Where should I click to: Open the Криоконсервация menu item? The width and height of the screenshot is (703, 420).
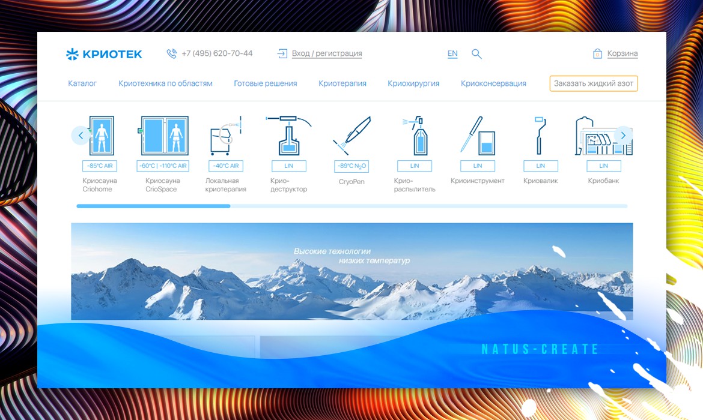[x=494, y=83]
